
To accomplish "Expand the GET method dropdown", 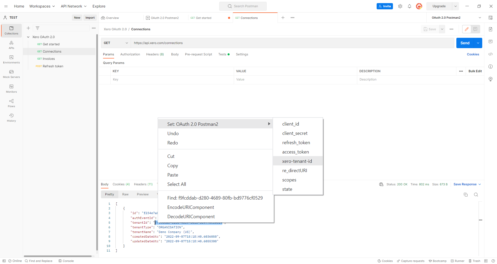I will click(126, 43).
